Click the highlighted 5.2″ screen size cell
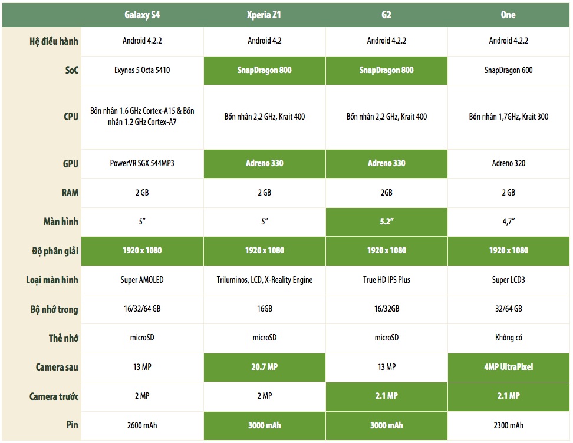Screen dimensions: 573x443 386,221
